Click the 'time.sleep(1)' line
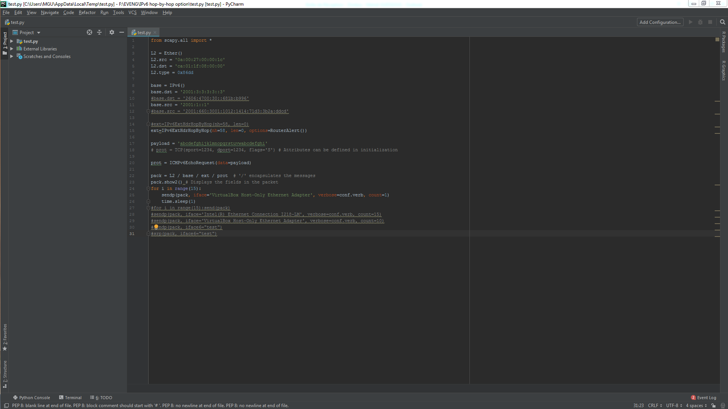Viewport: 728px width, 409px height. 178,201
